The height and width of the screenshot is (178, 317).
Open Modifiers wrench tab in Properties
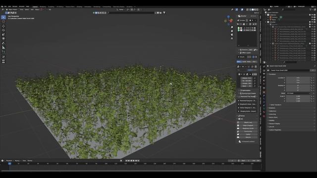click(264, 95)
